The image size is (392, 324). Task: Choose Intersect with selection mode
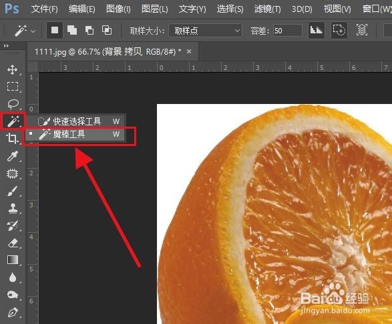tap(107, 30)
